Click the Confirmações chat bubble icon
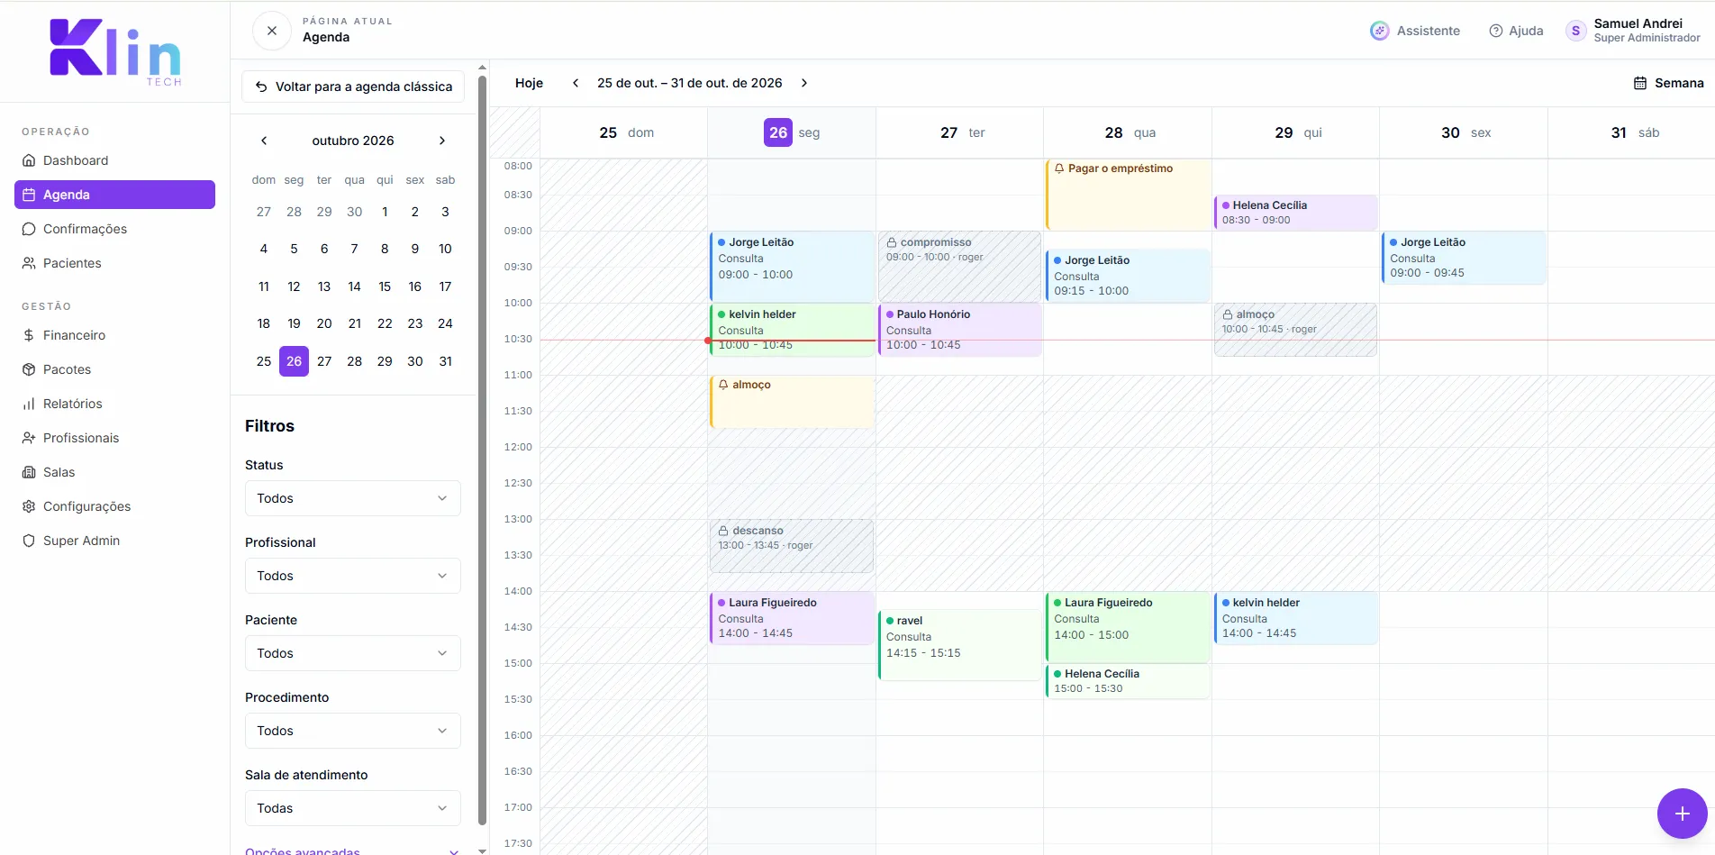The image size is (1715, 855). pyautogui.click(x=29, y=229)
